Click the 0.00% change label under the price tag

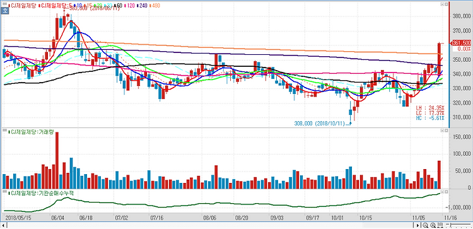464,49
